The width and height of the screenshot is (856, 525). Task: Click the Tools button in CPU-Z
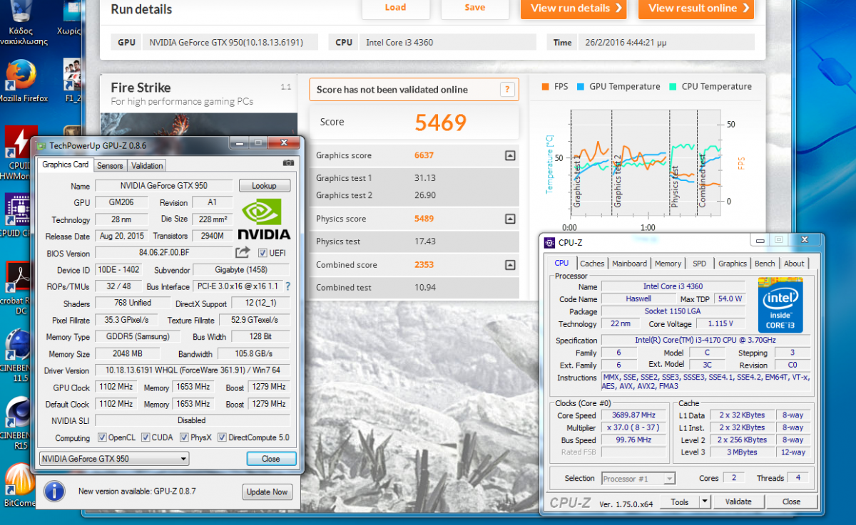pyautogui.click(x=680, y=501)
